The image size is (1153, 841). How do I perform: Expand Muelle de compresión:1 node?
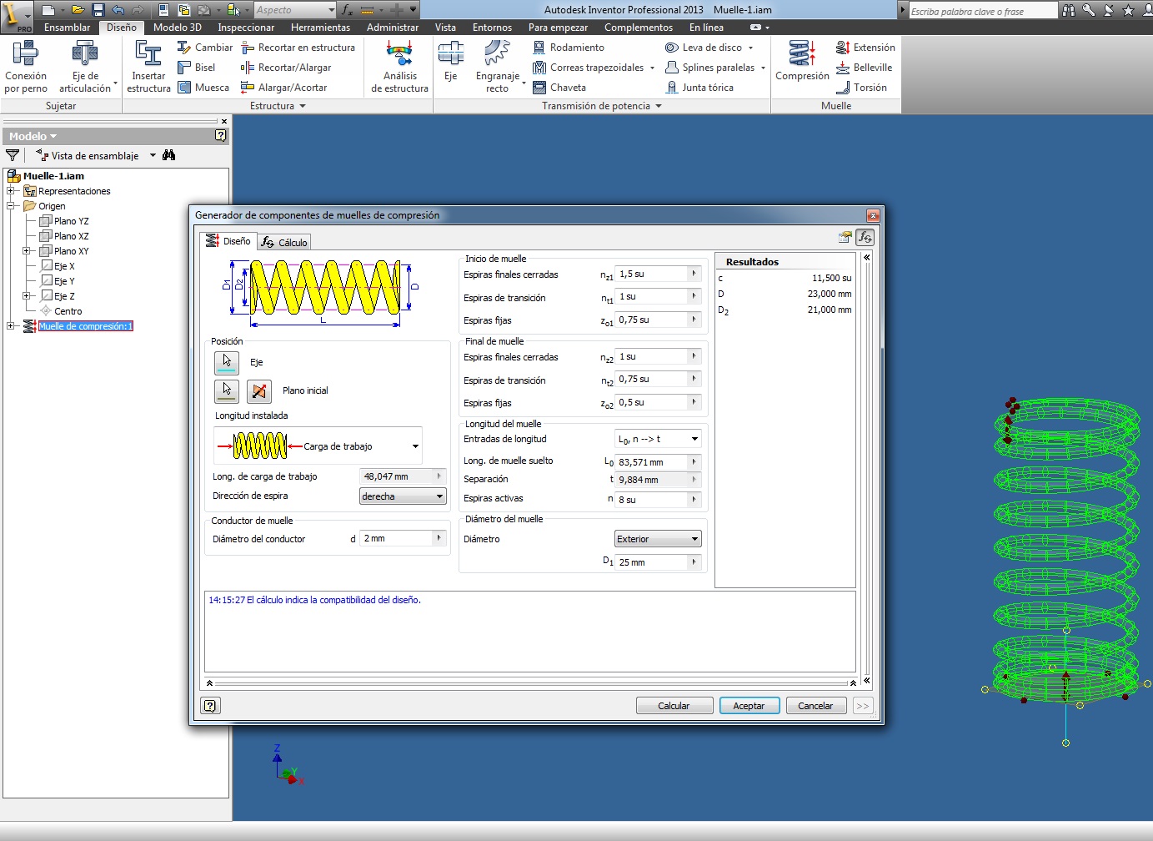pyautogui.click(x=11, y=326)
